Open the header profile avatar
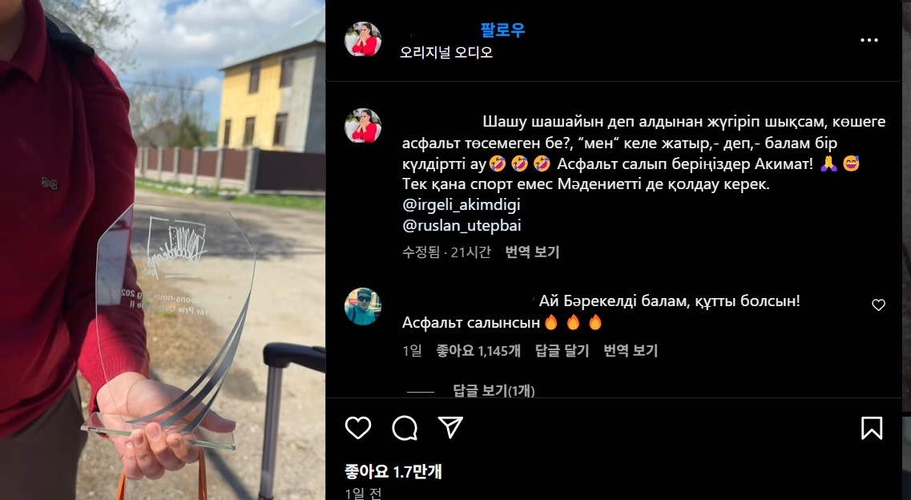This screenshot has width=911, height=500. (363, 39)
